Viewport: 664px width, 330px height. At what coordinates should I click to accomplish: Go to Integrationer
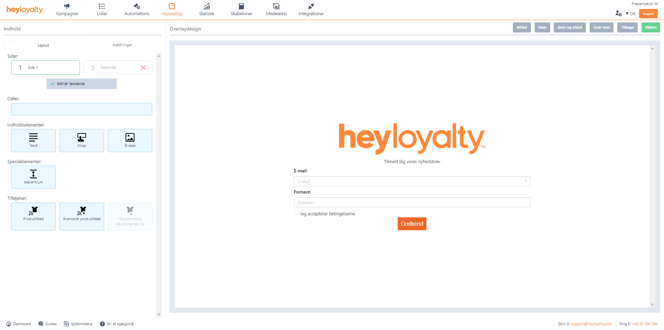311,9
